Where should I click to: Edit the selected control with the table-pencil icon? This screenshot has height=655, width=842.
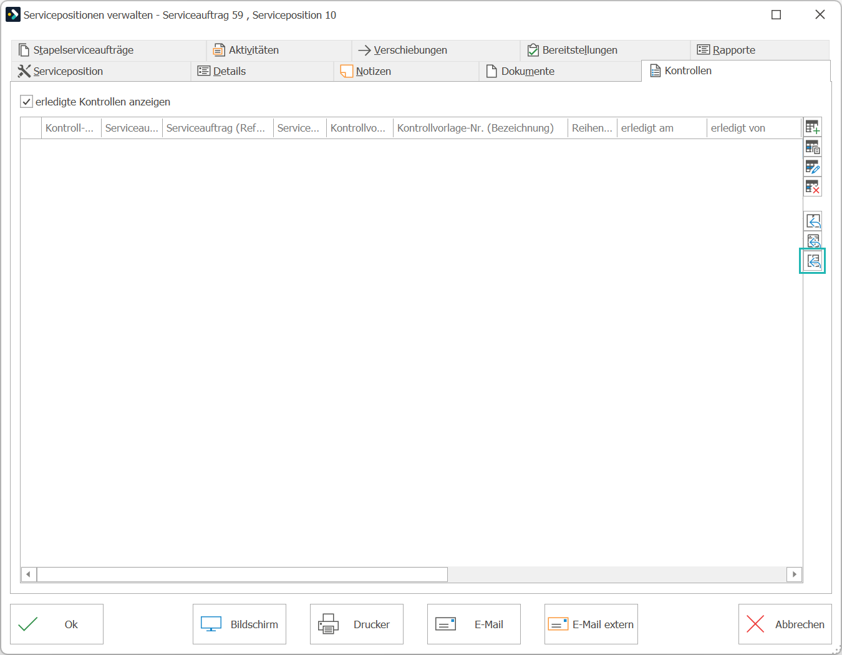(x=812, y=167)
